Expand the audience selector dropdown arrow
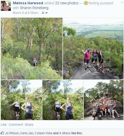Viewport: 124px width, 136px height. 46,13
